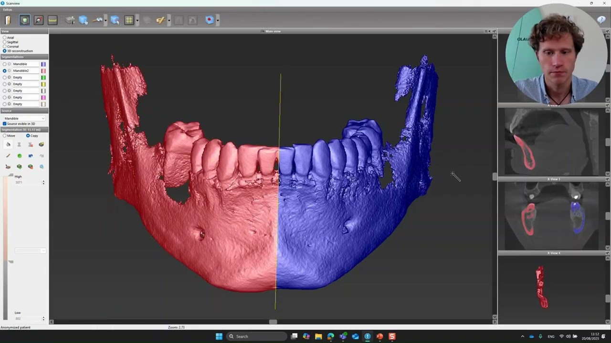
Task: Click the door exit icon in toolbar
Action: [8, 20]
